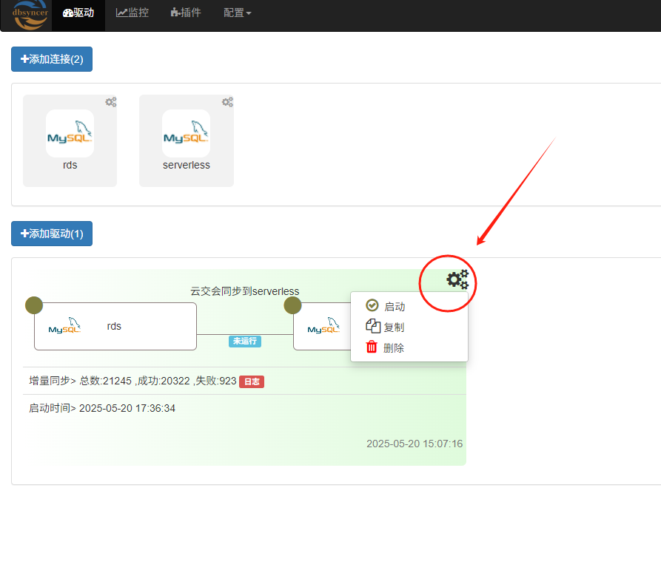Open the 插件 plugins nav item
Image resolution: width=661 pixels, height=567 pixels.
pos(185,12)
